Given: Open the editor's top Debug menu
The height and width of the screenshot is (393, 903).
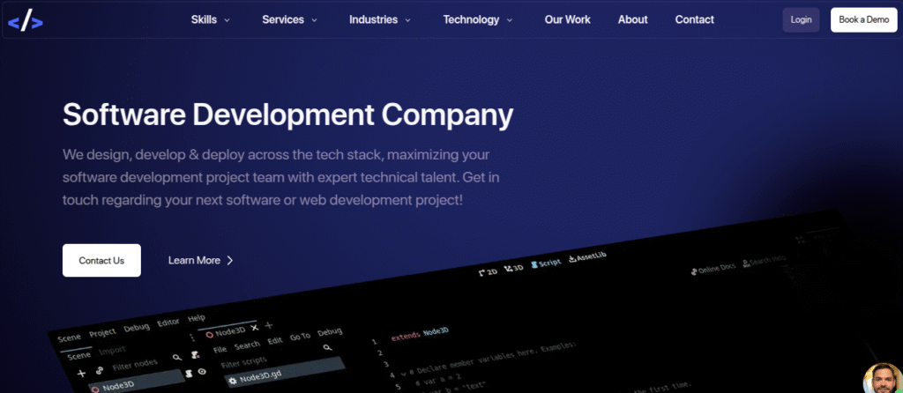Looking at the screenshot, I should pos(137,327).
